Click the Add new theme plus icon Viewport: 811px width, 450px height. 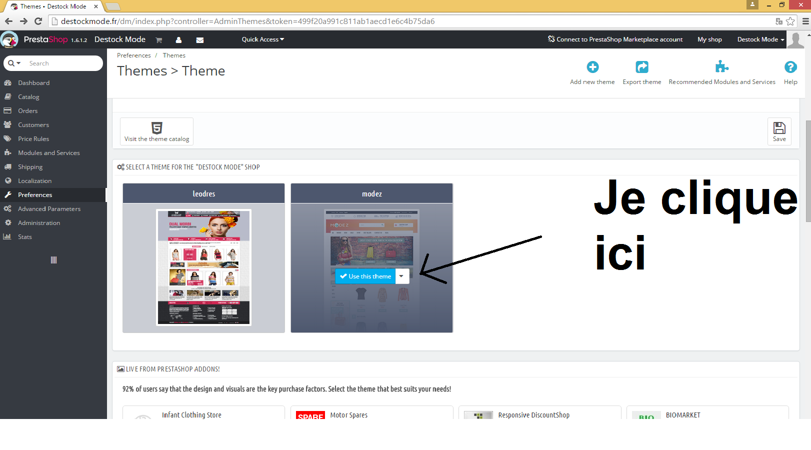[x=592, y=67]
